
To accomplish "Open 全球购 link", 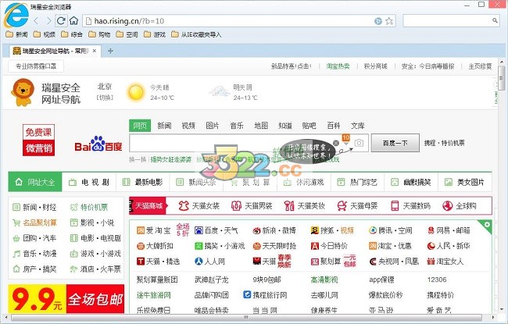I will [459, 206].
